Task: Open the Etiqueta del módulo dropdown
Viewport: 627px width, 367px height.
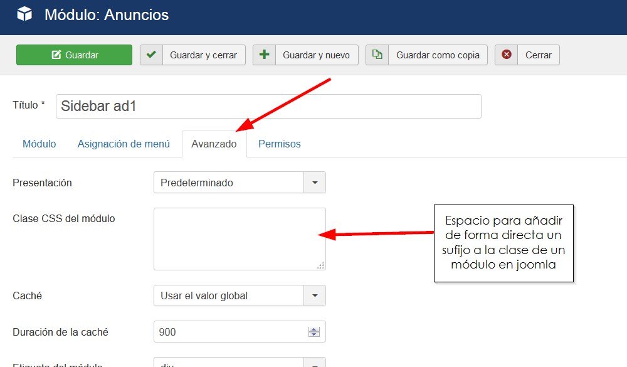Action: click(315, 363)
